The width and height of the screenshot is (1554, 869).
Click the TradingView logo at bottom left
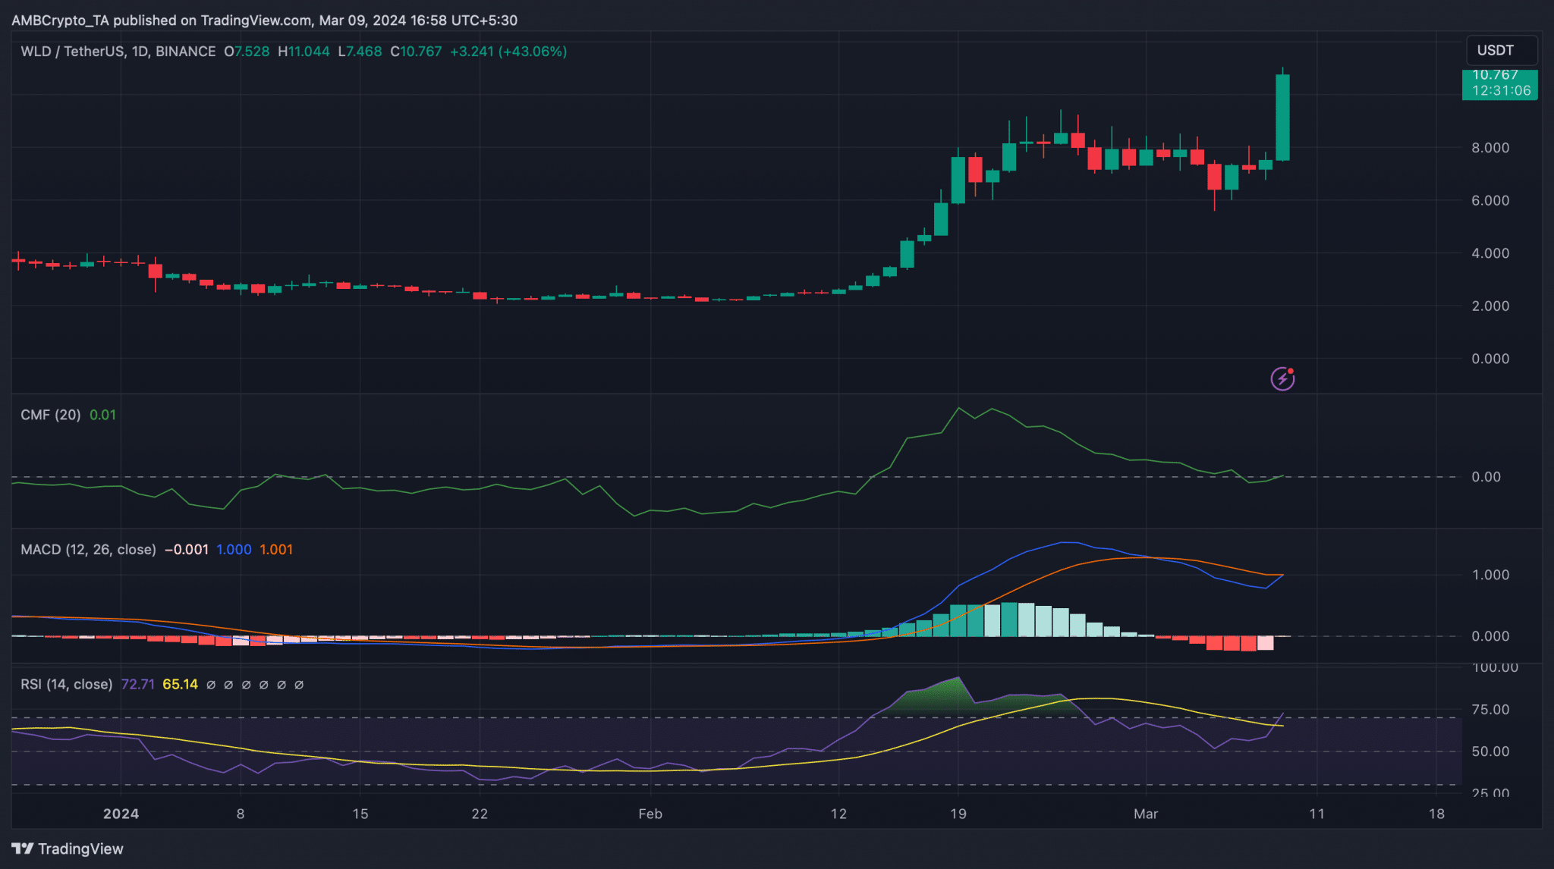pyautogui.click(x=68, y=849)
